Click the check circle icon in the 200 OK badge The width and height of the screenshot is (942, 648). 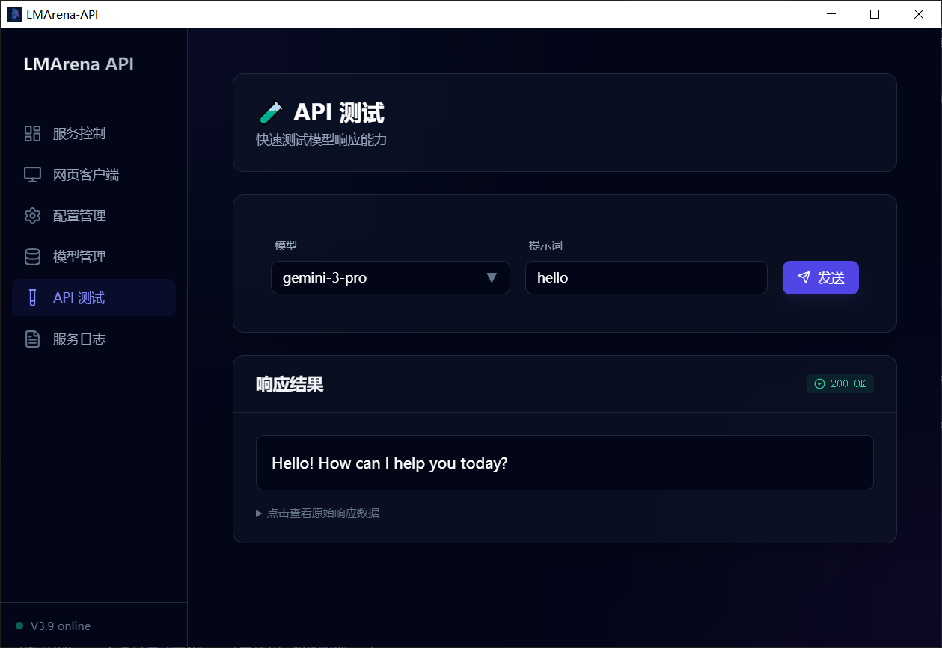pos(819,383)
